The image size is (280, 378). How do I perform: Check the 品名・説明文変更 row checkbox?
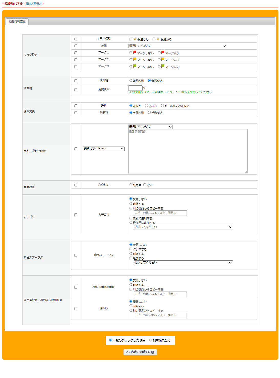(76, 149)
